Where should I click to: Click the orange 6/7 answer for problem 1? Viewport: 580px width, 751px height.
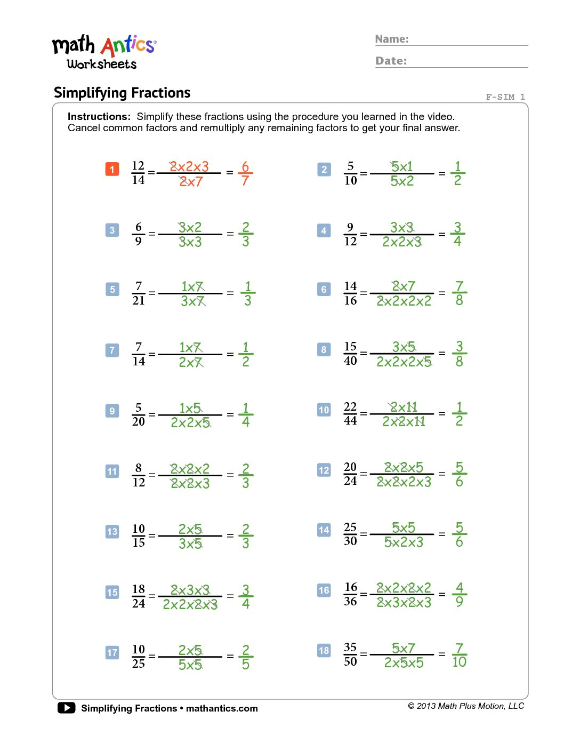pyautogui.click(x=245, y=173)
